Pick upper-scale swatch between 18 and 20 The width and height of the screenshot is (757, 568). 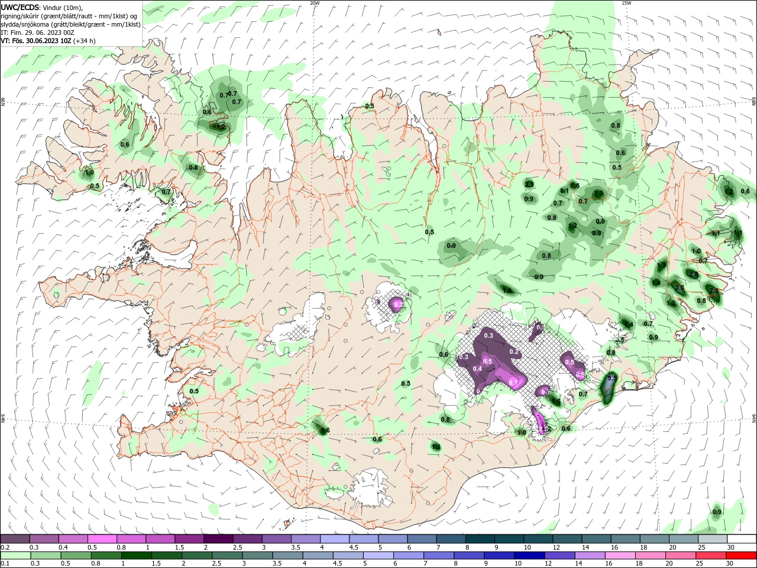click(x=655, y=538)
